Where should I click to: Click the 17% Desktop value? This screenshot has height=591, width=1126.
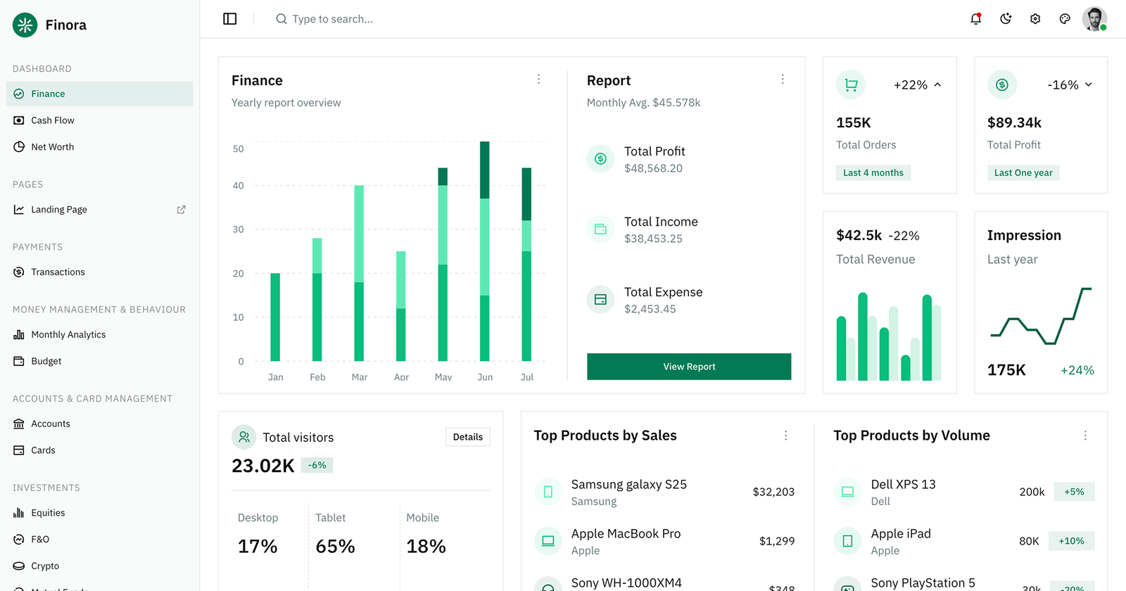pos(258,547)
